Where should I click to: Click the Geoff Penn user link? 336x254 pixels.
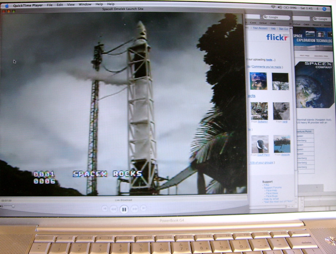tap(263, 155)
